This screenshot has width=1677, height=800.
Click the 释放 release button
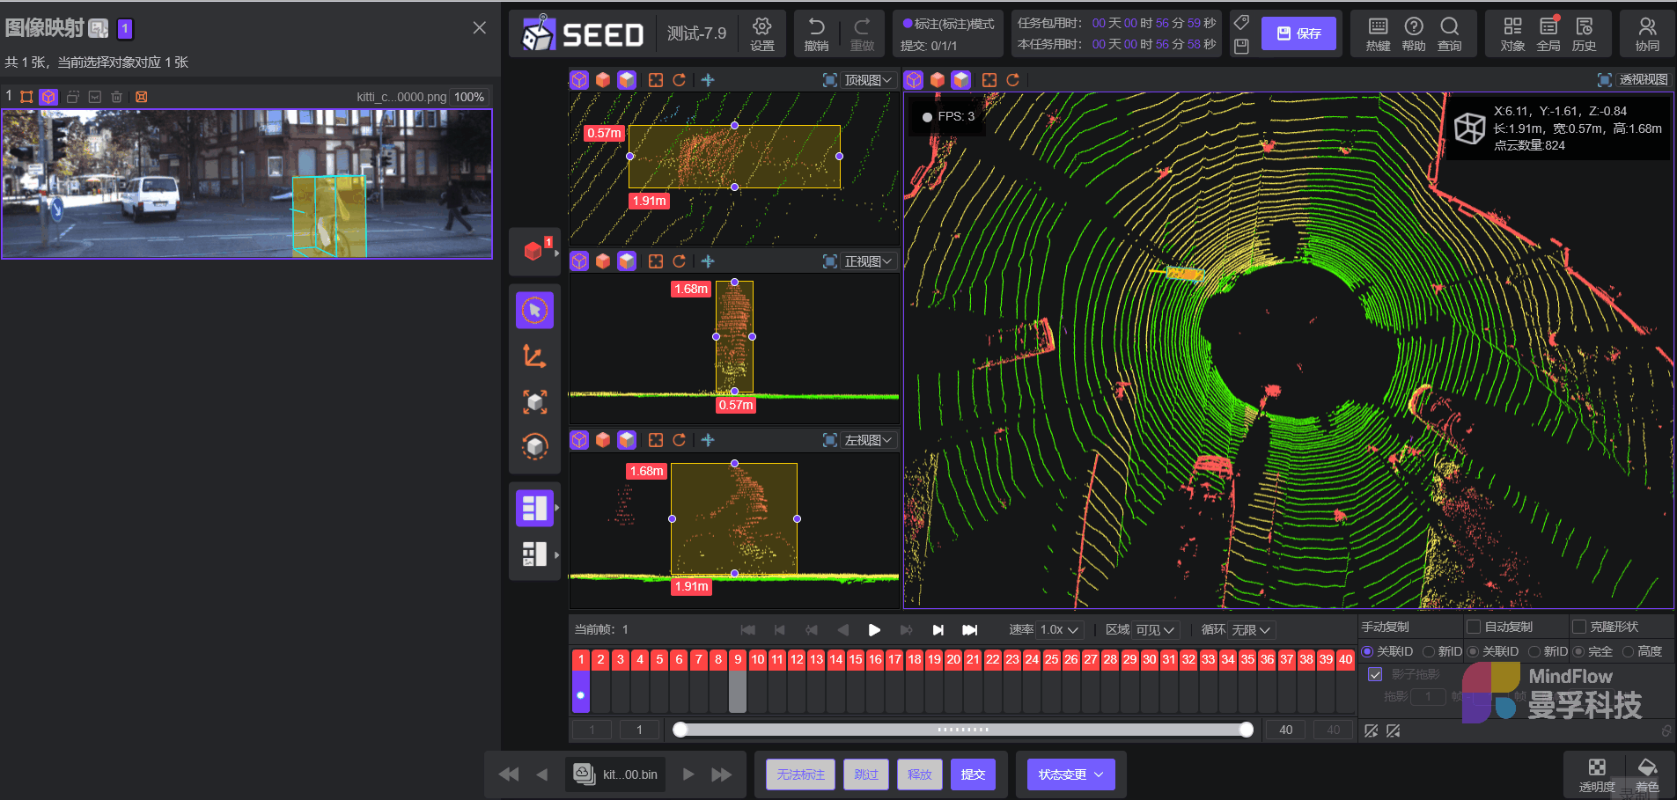point(920,774)
